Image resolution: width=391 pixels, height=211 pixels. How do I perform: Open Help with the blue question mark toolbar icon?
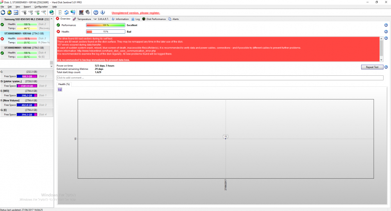click(96, 12)
